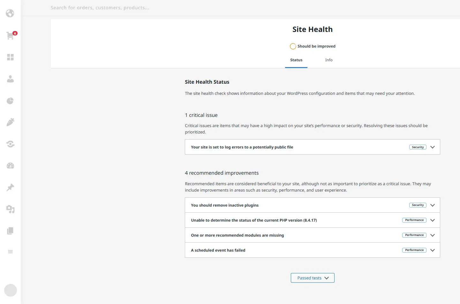
Task: Open the shopping cart orders icon
Action: tap(10, 35)
